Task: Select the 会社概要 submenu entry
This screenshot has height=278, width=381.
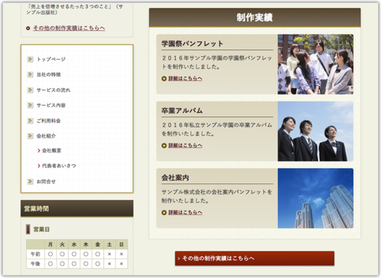Action: 52,151
